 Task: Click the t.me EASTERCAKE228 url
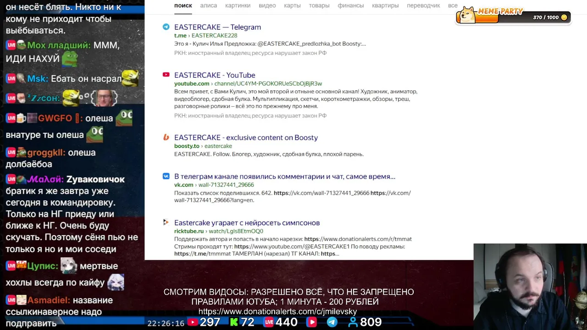coord(205,35)
